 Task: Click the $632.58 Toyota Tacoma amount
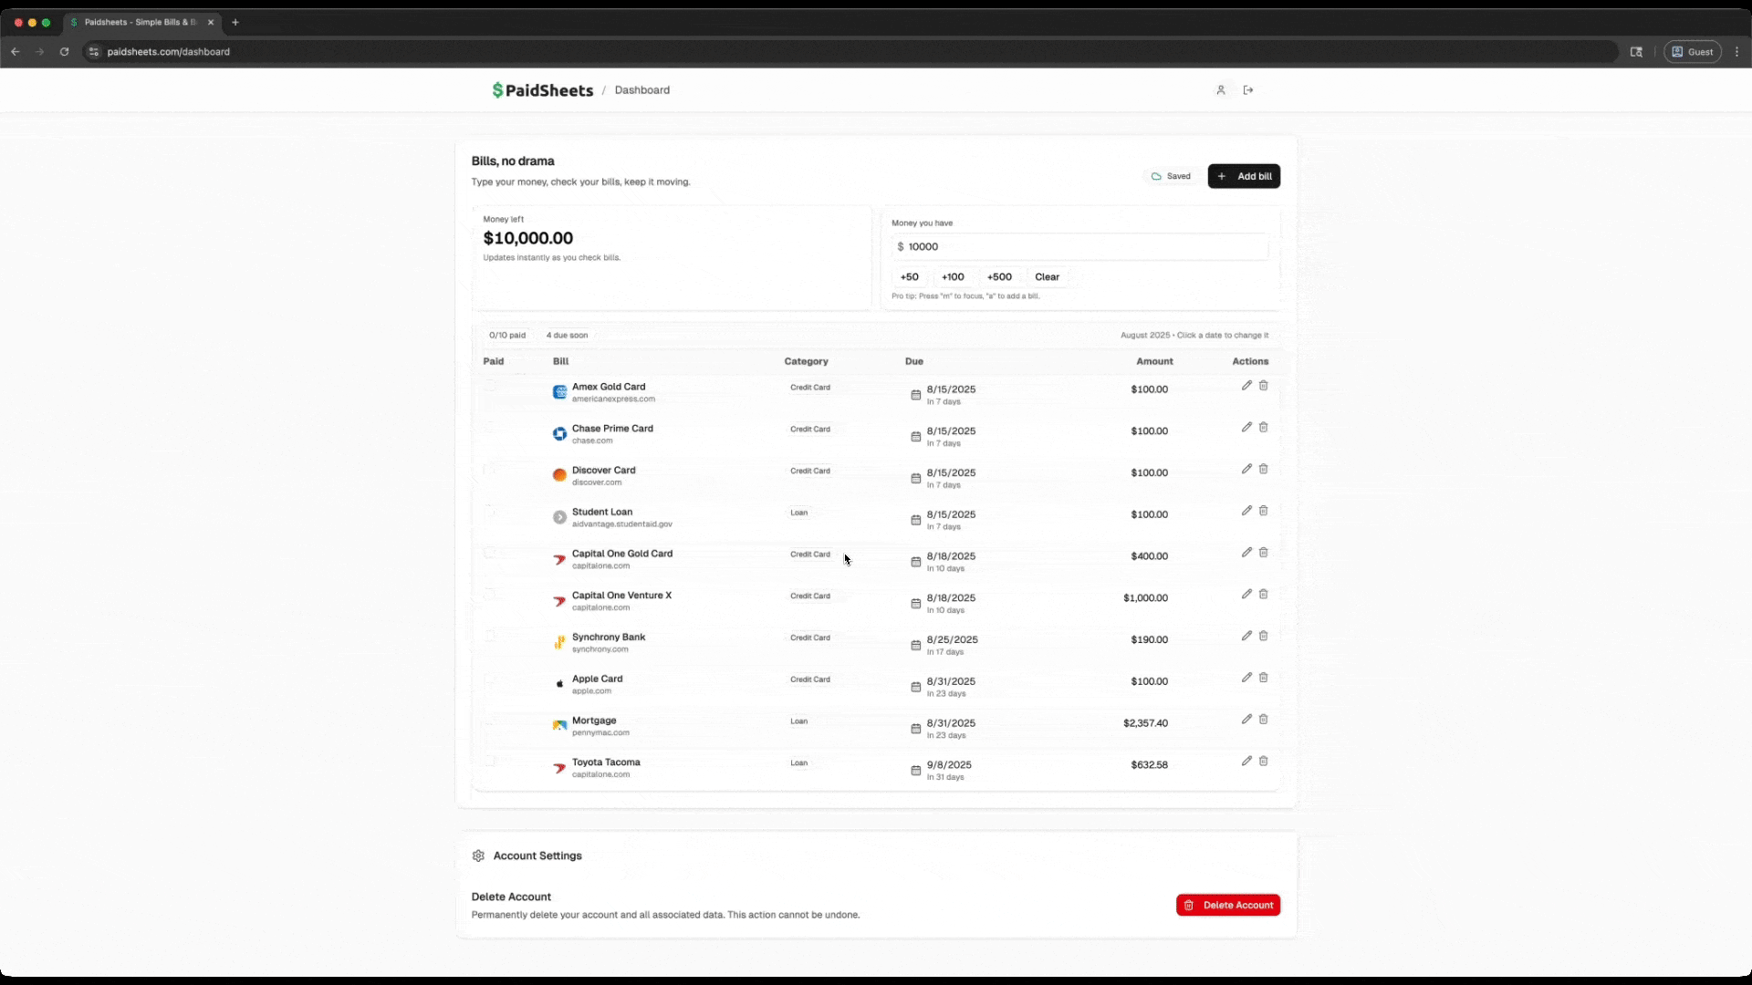pyautogui.click(x=1149, y=765)
